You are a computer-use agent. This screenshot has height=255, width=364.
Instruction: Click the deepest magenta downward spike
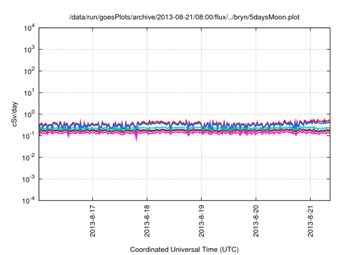(136, 139)
